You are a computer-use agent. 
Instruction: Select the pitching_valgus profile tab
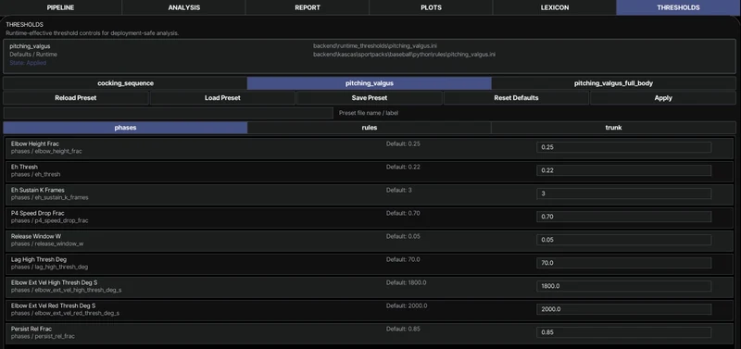pyautogui.click(x=369, y=83)
